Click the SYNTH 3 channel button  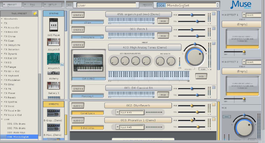click(x=78, y=45)
